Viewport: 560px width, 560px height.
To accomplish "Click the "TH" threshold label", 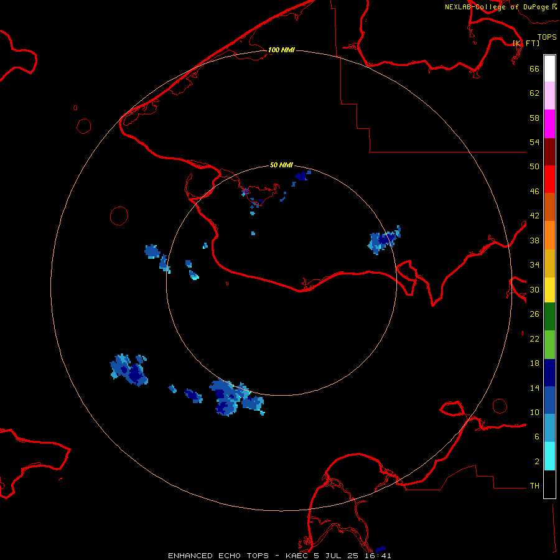I will (534, 486).
